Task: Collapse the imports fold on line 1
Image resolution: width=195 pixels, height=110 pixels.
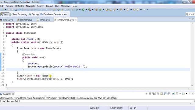Action: coord(5,24)
